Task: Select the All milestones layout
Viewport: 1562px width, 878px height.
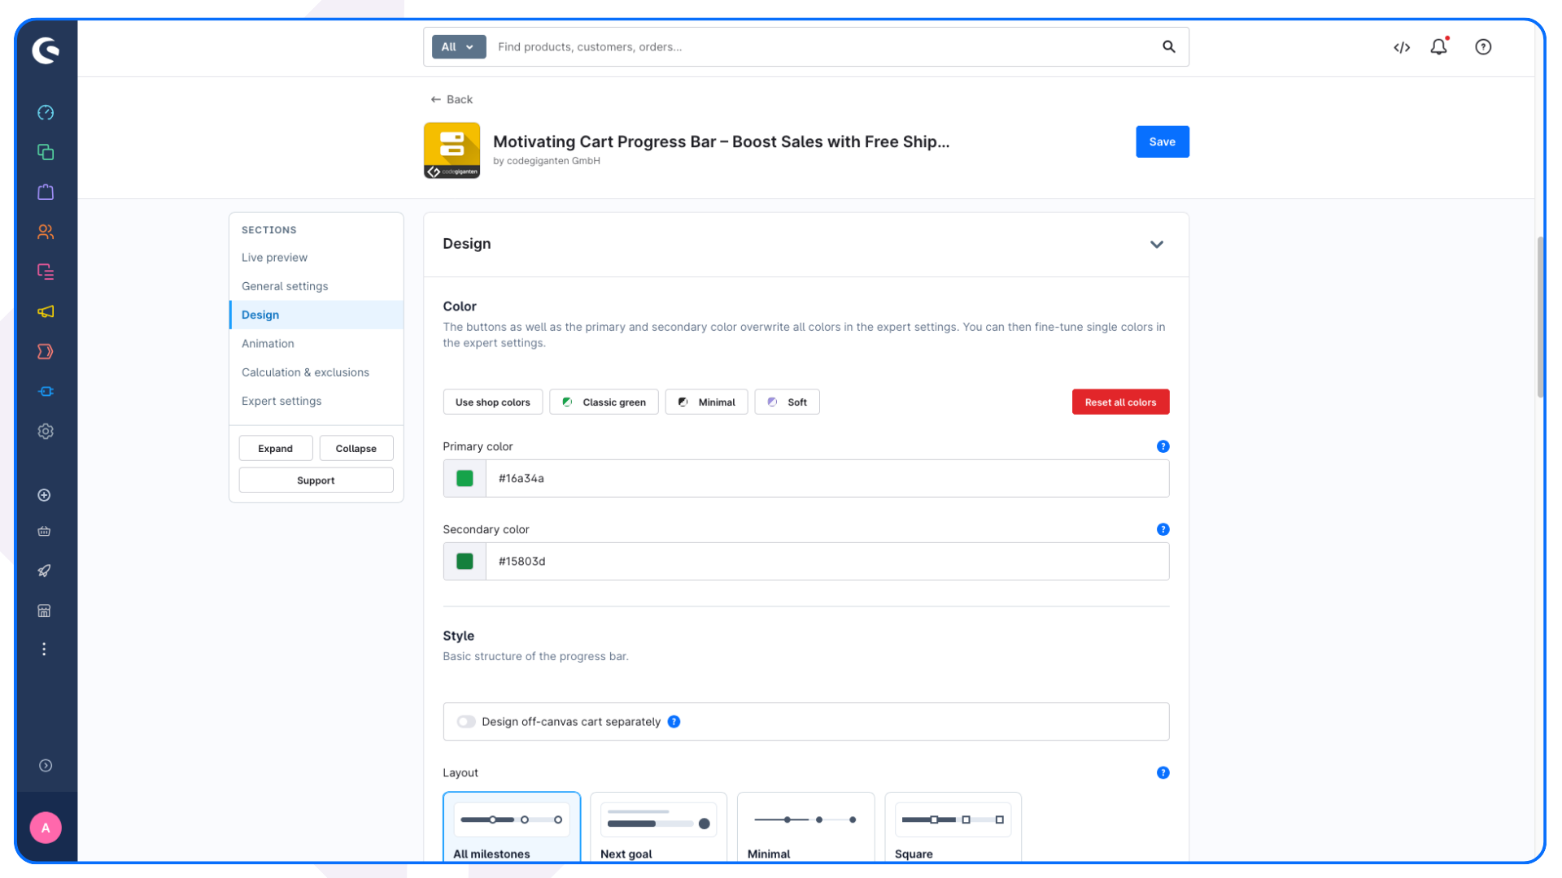Action: point(512,827)
